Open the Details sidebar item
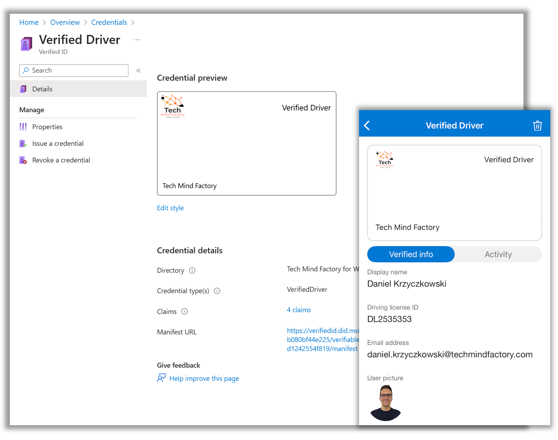The image size is (558, 440). (x=42, y=89)
